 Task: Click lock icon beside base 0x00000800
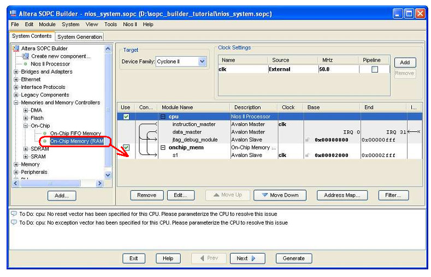coord(307,140)
